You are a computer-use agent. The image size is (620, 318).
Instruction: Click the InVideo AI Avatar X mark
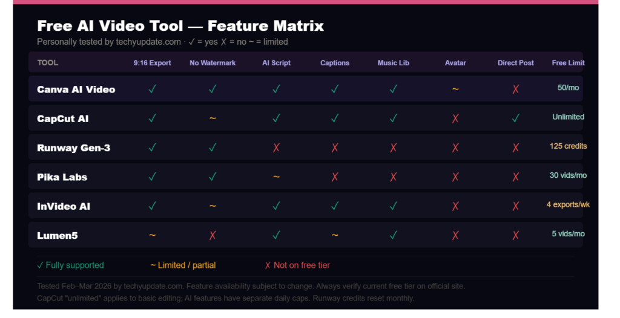[x=455, y=206]
